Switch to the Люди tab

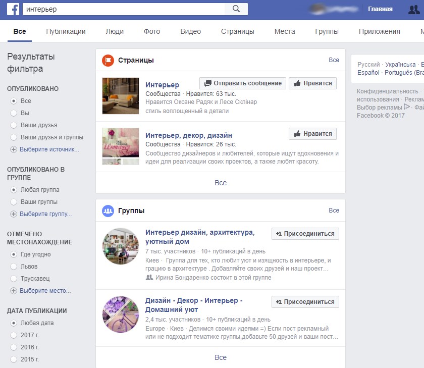click(x=115, y=31)
